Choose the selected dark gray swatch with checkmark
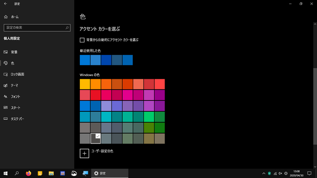The image size is (317, 178). pyautogui.click(x=96, y=138)
